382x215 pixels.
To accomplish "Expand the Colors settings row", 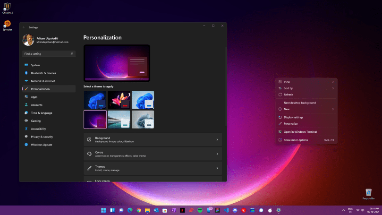I will coord(153,154).
